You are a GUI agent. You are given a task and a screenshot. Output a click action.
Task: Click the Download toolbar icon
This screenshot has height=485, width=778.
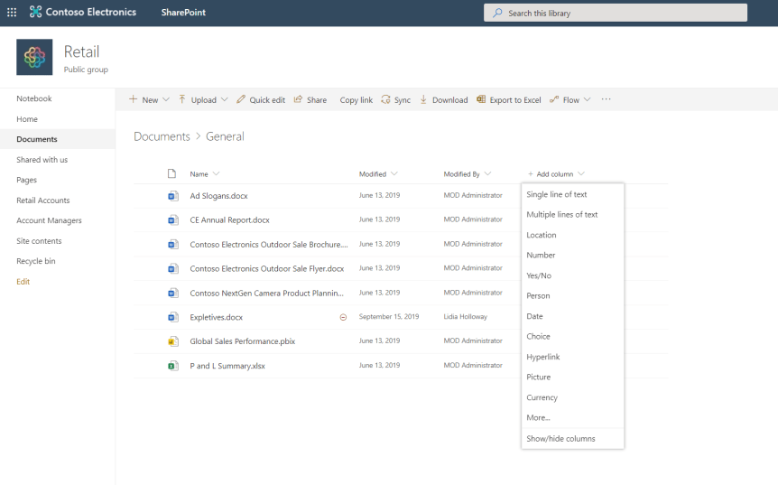tap(423, 100)
